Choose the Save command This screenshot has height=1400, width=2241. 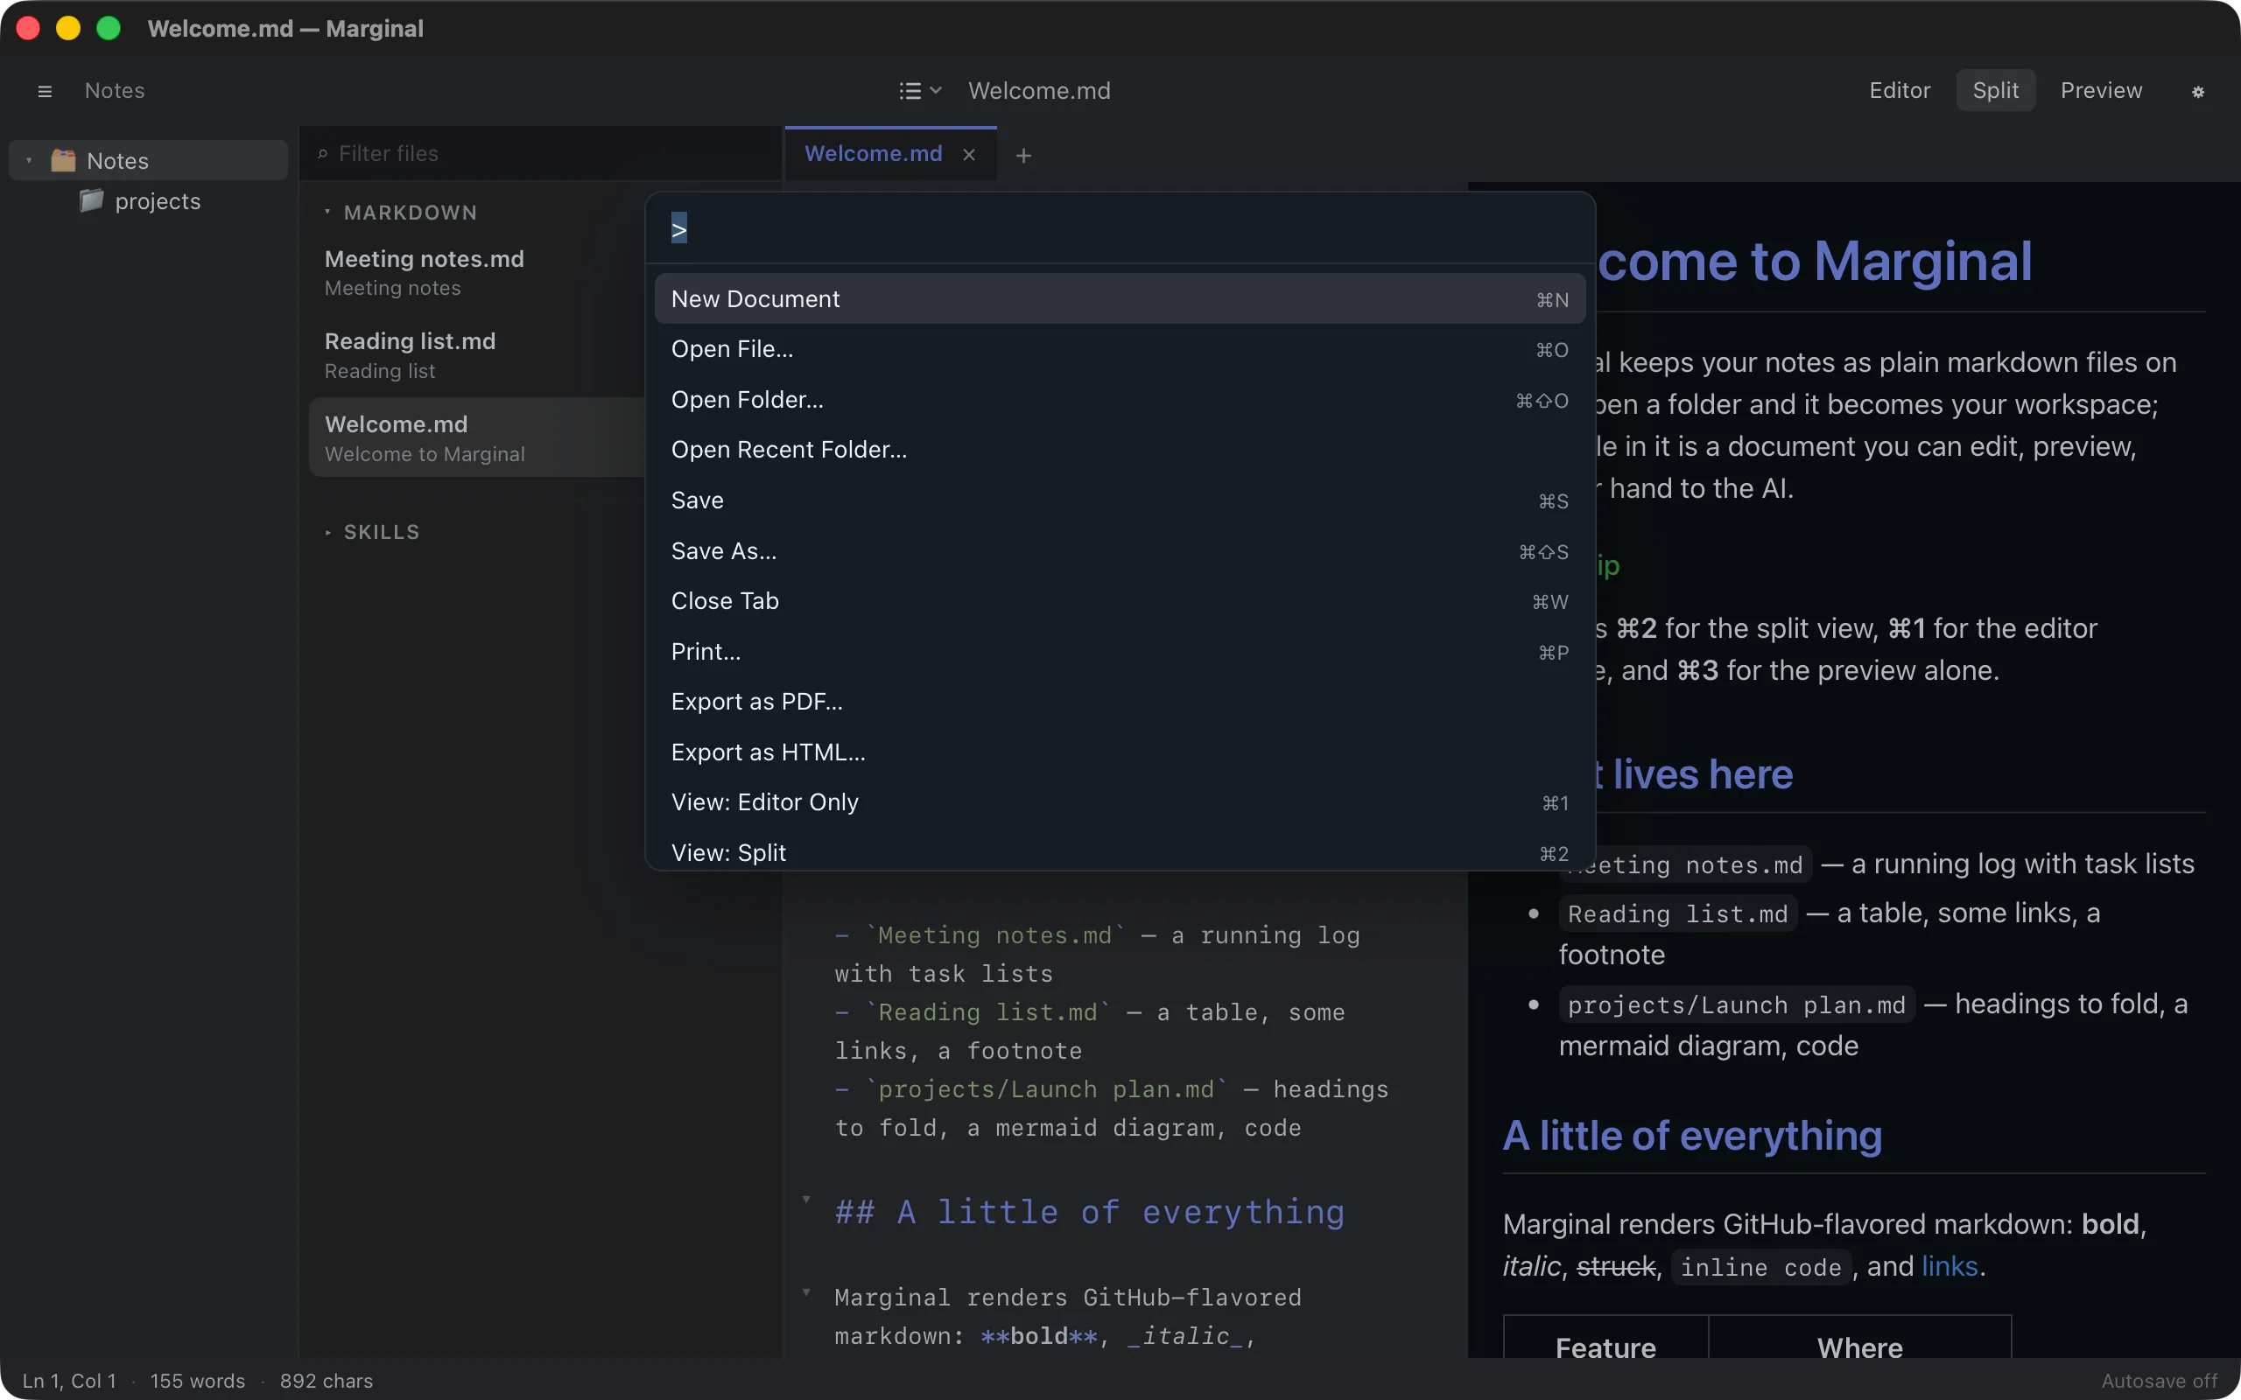click(x=1120, y=500)
